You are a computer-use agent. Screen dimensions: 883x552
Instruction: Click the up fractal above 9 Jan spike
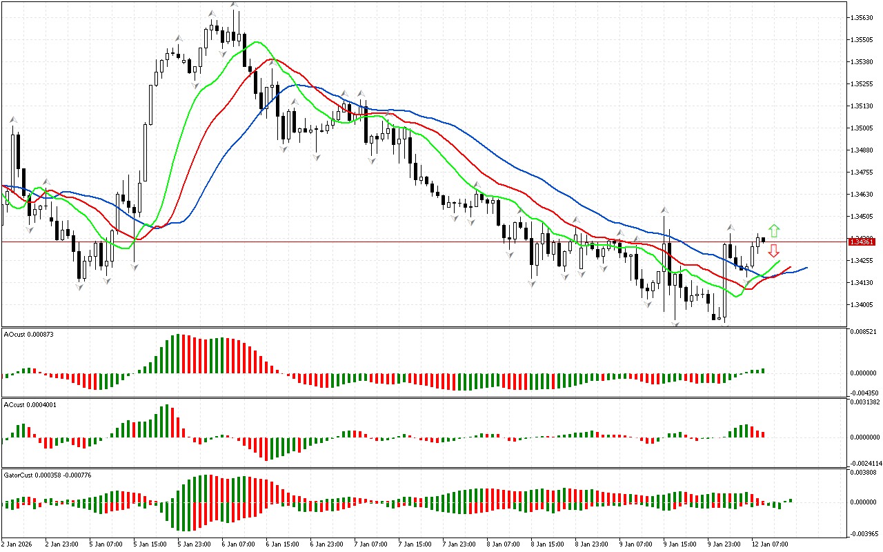click(664, 210)
